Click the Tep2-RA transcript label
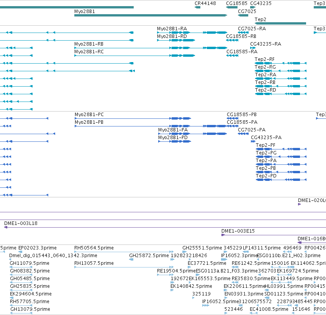The height and width of the screenshot is (315, 326). click(265, 75)
